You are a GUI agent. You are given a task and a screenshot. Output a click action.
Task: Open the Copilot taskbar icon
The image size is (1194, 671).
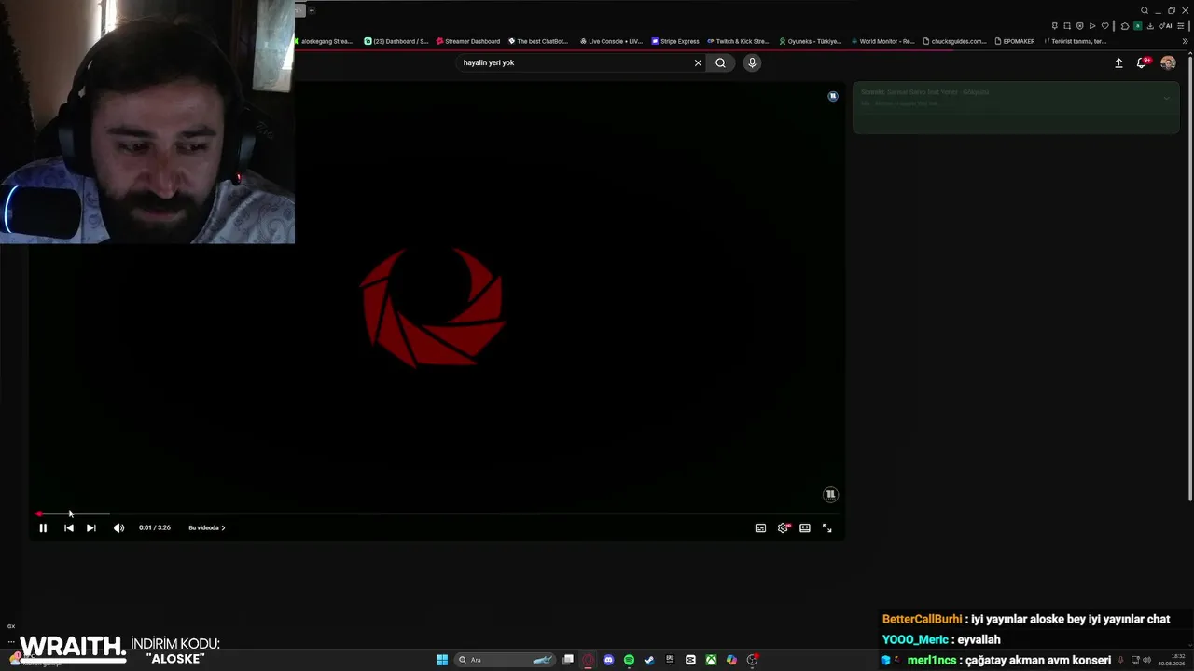click(731, 660)
